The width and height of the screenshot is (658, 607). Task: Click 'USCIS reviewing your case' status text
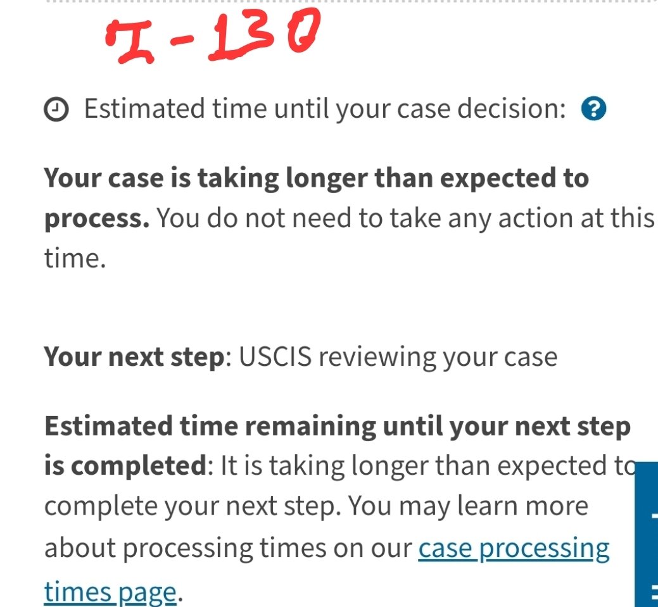click(x=398, y=358)
